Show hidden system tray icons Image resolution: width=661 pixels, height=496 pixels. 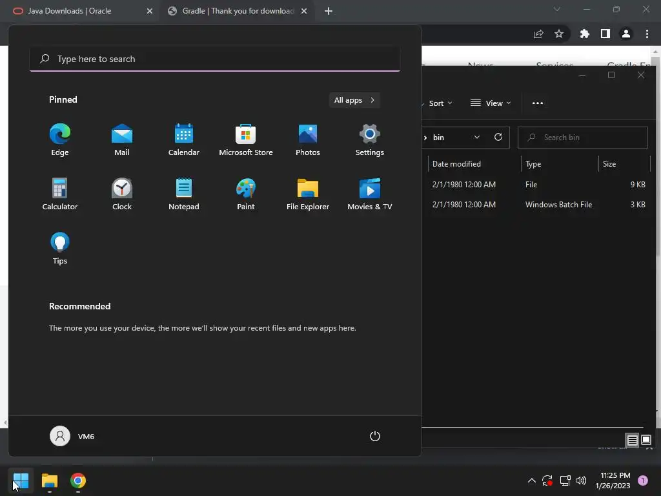click(532, 480)
